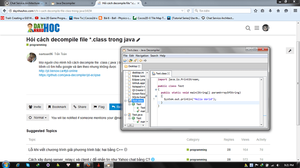Click the Bookmark button under the post
The height and width of the screenshot is (168, 300).
tap(57, 107)
